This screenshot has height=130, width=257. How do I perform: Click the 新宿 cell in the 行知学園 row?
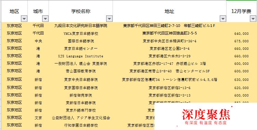tap(38, 126)
